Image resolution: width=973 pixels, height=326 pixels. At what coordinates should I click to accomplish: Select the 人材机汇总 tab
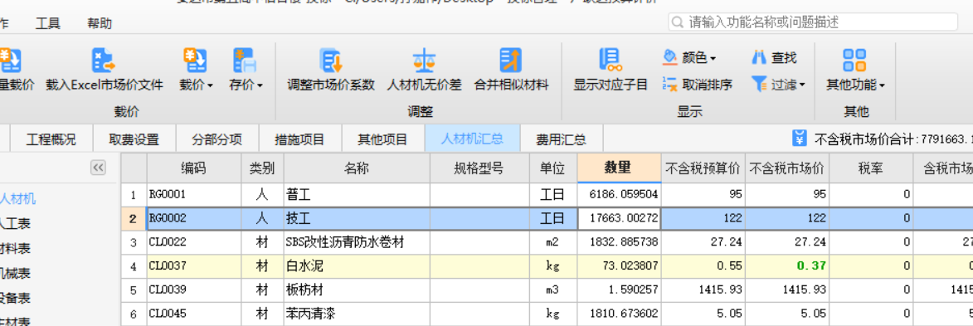coord(472,139)
